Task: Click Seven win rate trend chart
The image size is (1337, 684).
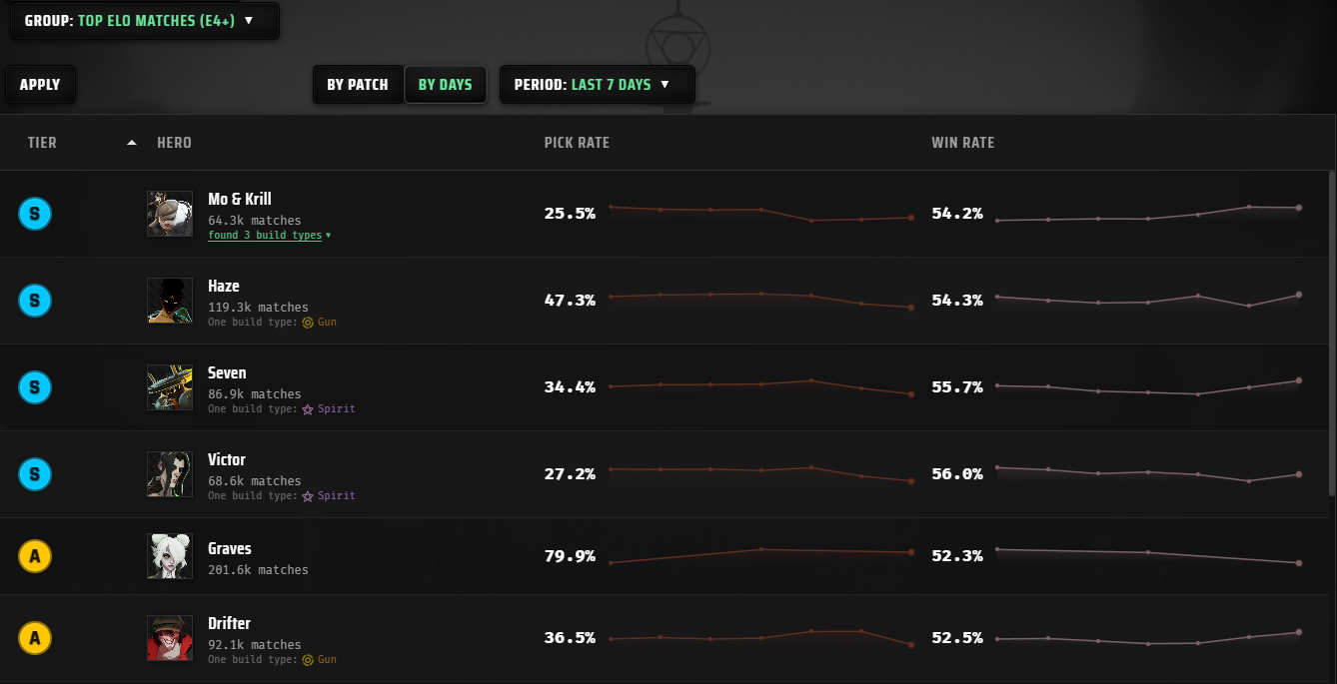Action: [1148, 387]
